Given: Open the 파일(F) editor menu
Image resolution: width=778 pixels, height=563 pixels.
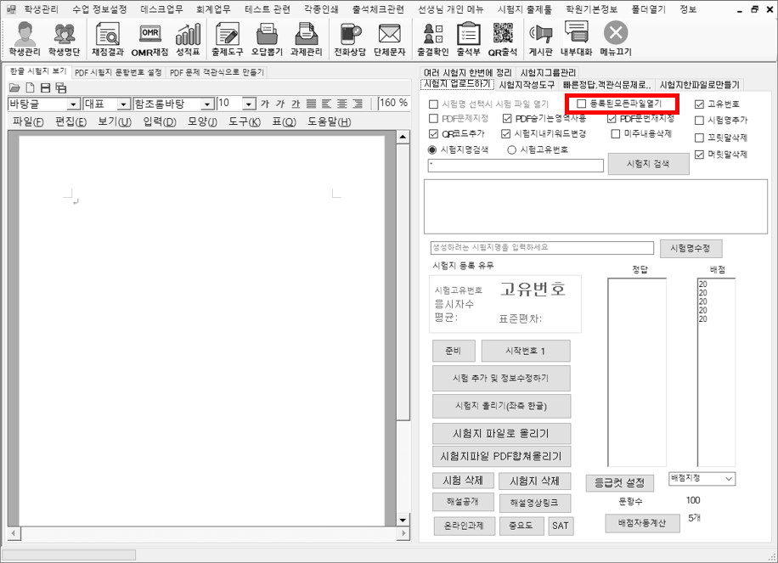Looking at the screenshot, I should click(x=28, y=121).
